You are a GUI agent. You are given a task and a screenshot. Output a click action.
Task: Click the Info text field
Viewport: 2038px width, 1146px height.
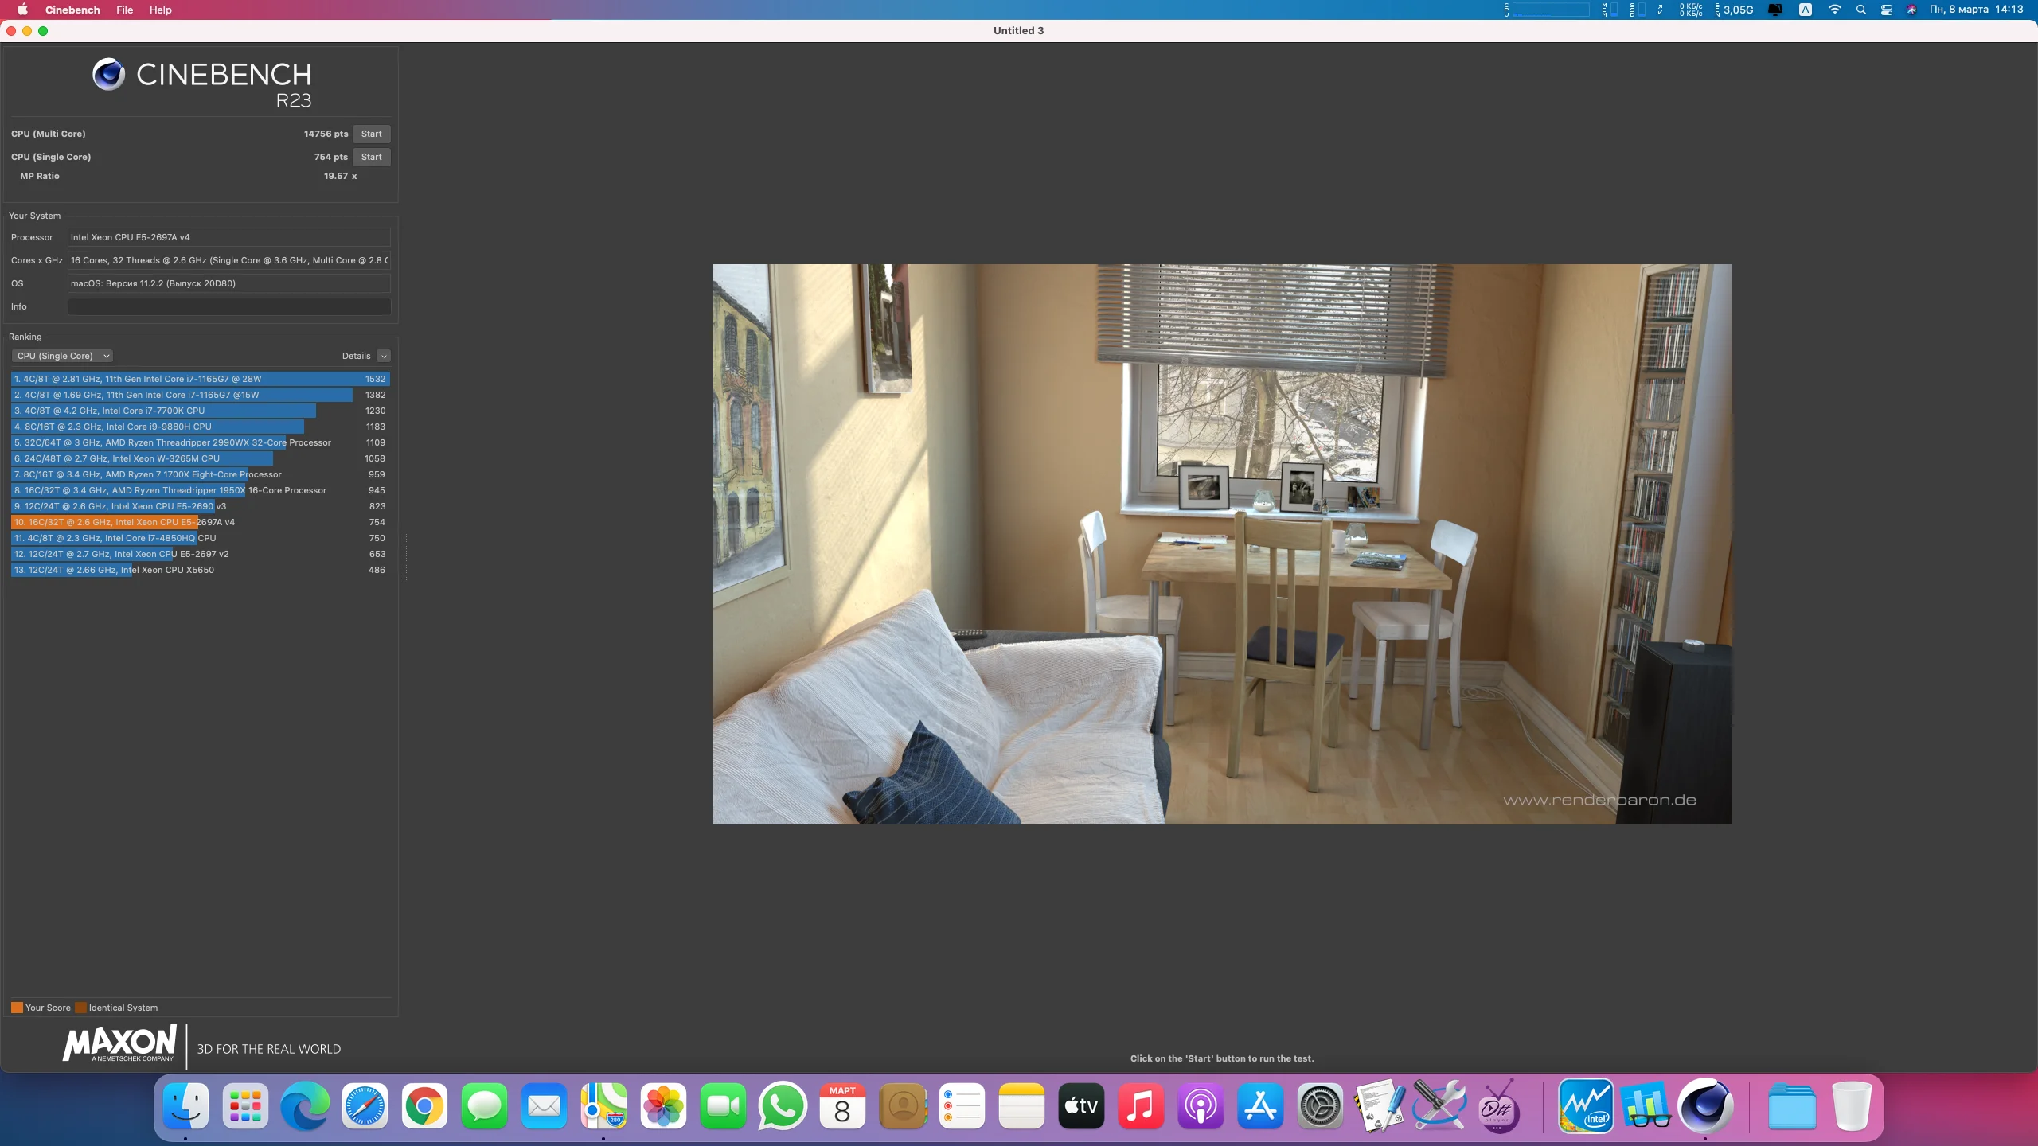pyautogui.click(x=229, y=306)
